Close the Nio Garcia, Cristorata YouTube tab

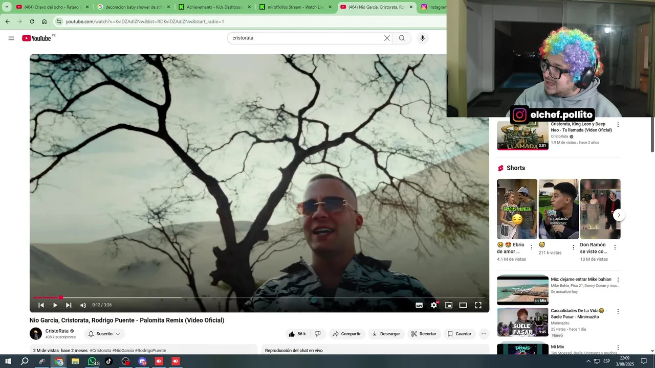411,7
